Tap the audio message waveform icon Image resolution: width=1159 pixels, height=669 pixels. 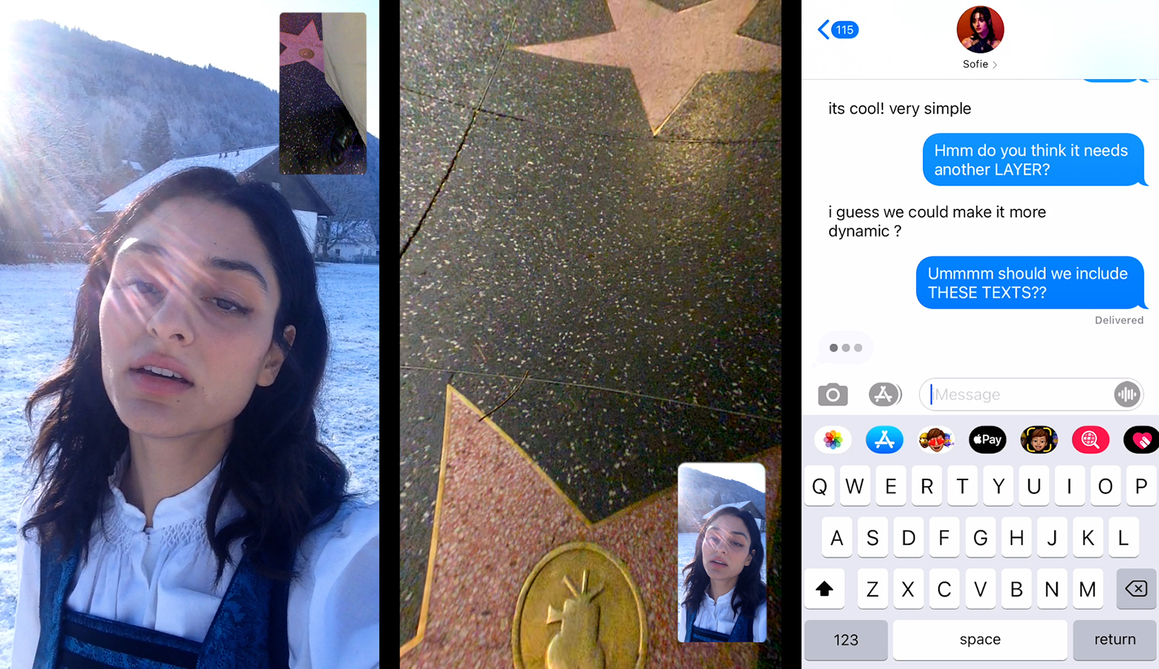pyautogui.click(x=1126, y=395)
